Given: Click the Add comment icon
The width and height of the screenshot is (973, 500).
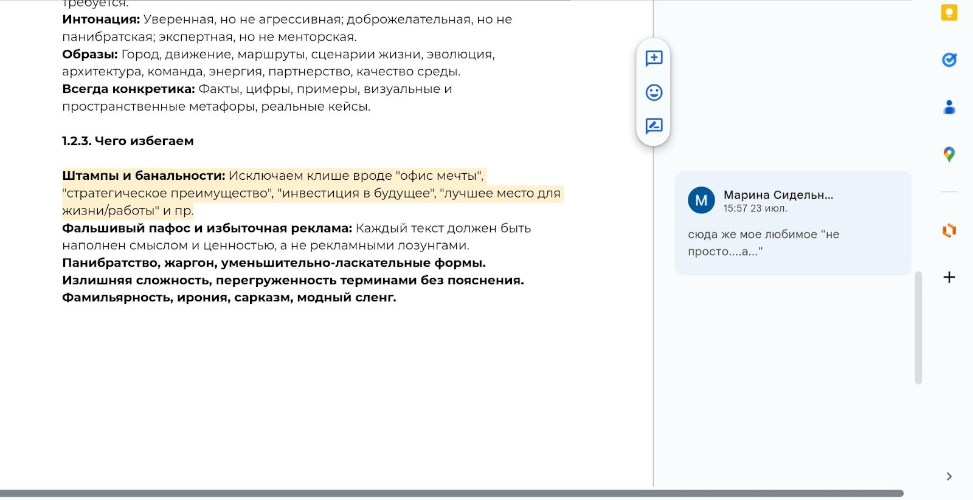Looking at the screenshot, I should 654,58.
